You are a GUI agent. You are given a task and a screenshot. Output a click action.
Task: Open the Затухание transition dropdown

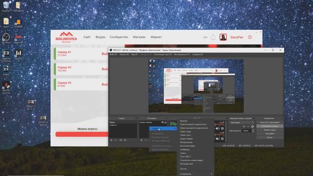[242, 123]
